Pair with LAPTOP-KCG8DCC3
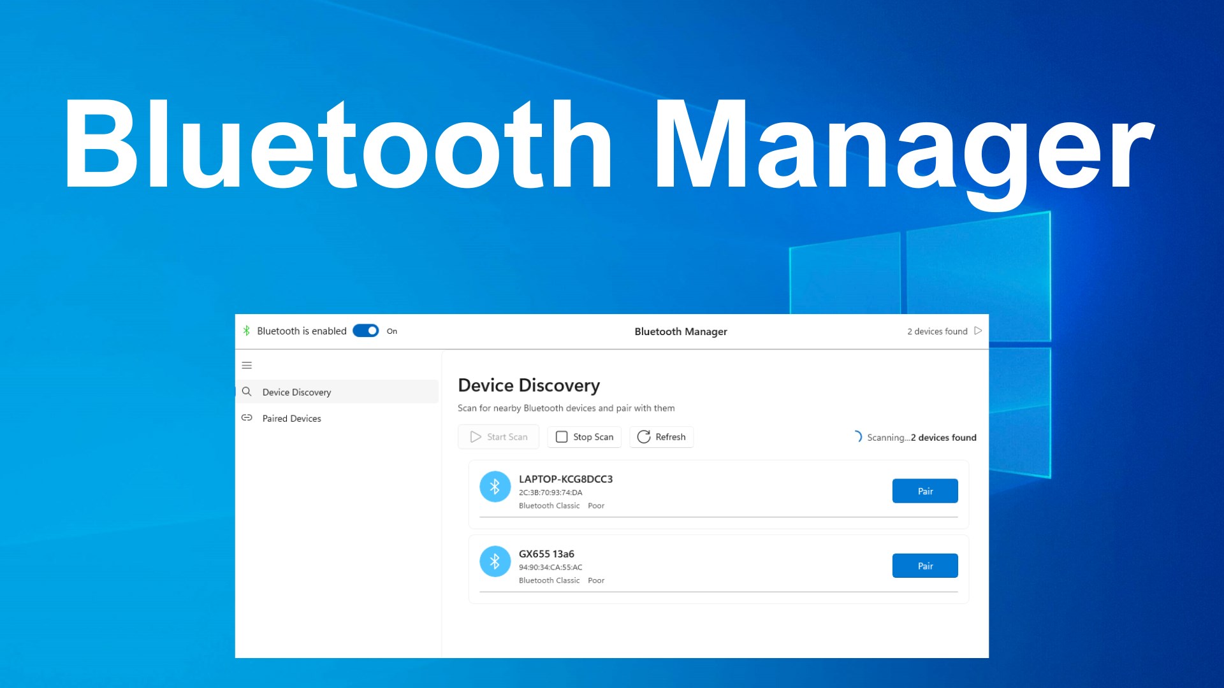This screenshot has width=1224, height=688. point(924,491)
